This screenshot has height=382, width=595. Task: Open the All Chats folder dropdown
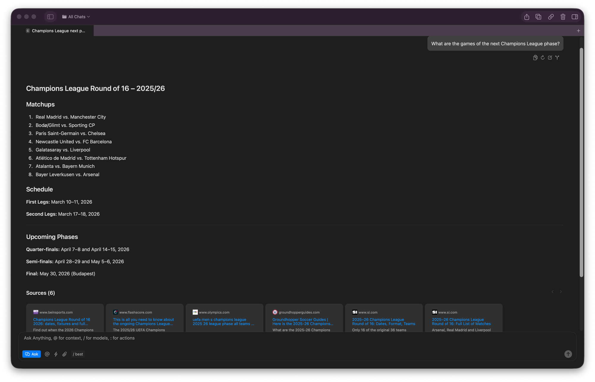[76, 17]
